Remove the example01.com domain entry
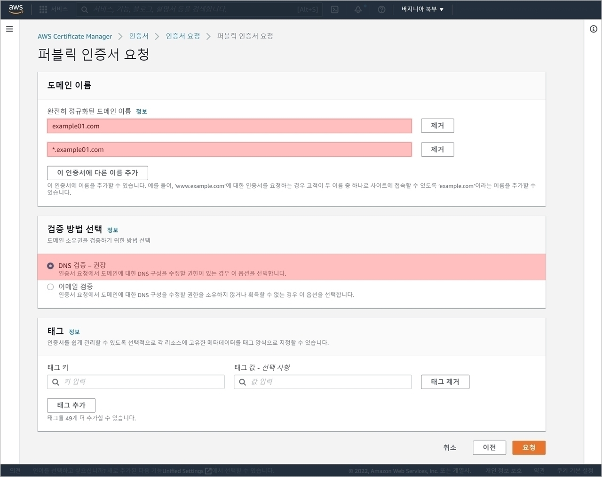The width and height of the screenshot is (602, 477). point(437,126)
